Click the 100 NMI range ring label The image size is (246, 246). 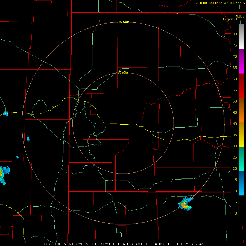[123, 22]
